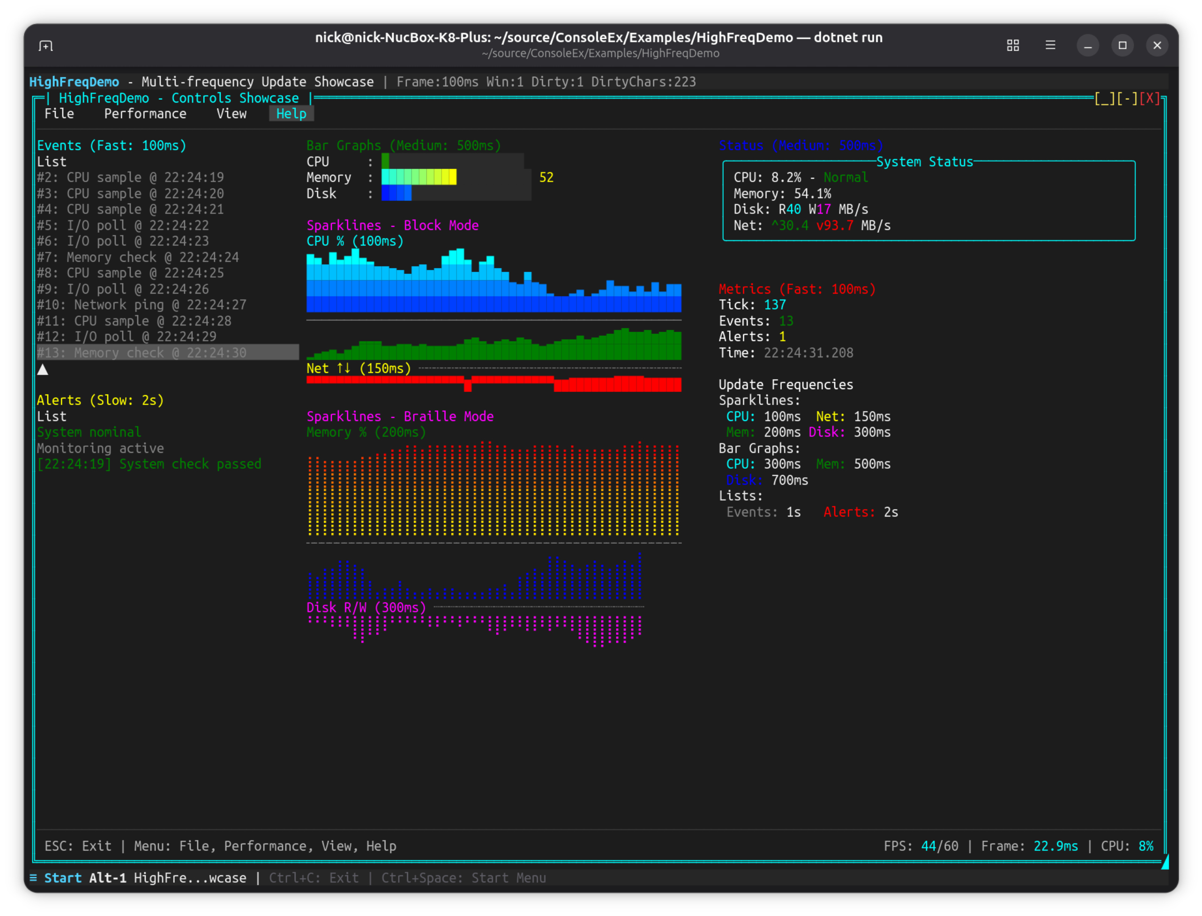Select the System check passed alert
Image resolution: width=1202 pixels, height=916 pixels.
click(149, 464)
